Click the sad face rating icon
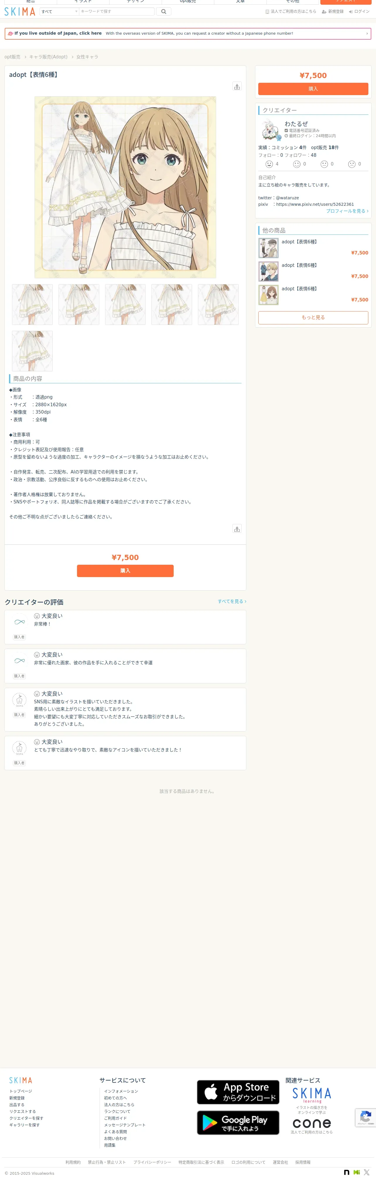Viewport: 376px width, 1197px height. pos(352,164)
